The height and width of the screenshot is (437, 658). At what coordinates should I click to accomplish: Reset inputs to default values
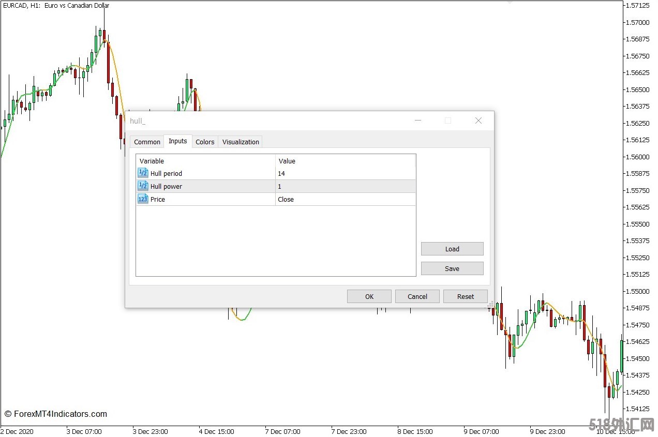point(466,296)
